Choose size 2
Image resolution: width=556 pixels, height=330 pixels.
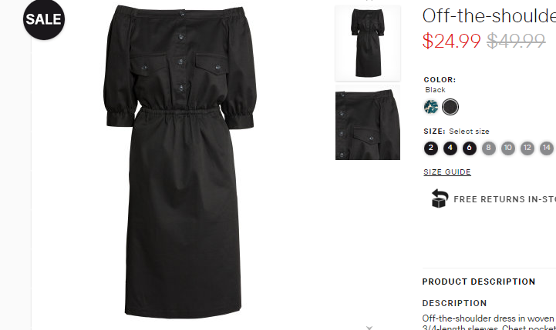tap(431, 148)
